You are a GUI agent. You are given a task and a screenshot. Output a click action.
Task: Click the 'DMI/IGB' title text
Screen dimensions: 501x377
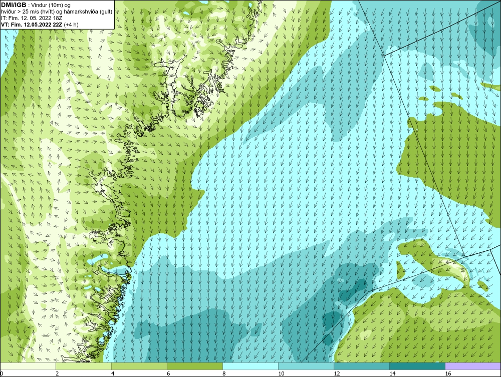(14, 5)
